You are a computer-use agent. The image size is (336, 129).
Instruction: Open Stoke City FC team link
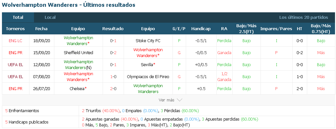(148, 41)
